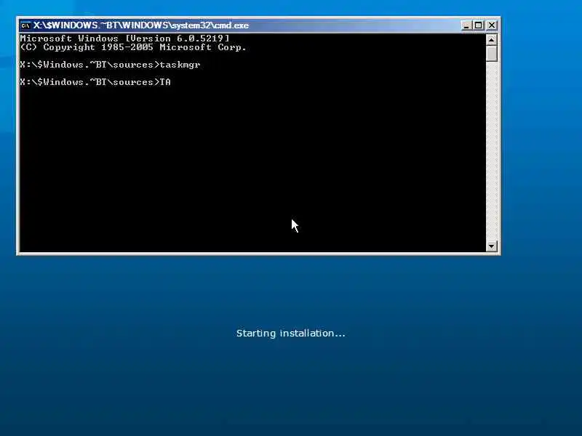This screenshot has width=582, height=436.
Task: Click the cmd.exe title bar text
Action: point(141,25)
